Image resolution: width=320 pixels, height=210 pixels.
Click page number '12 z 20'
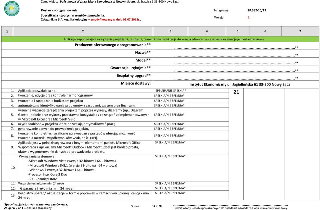(x=157, y=206)
